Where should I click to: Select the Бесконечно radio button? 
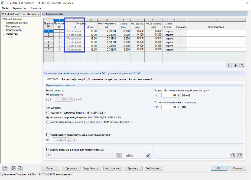click(48, 95)
